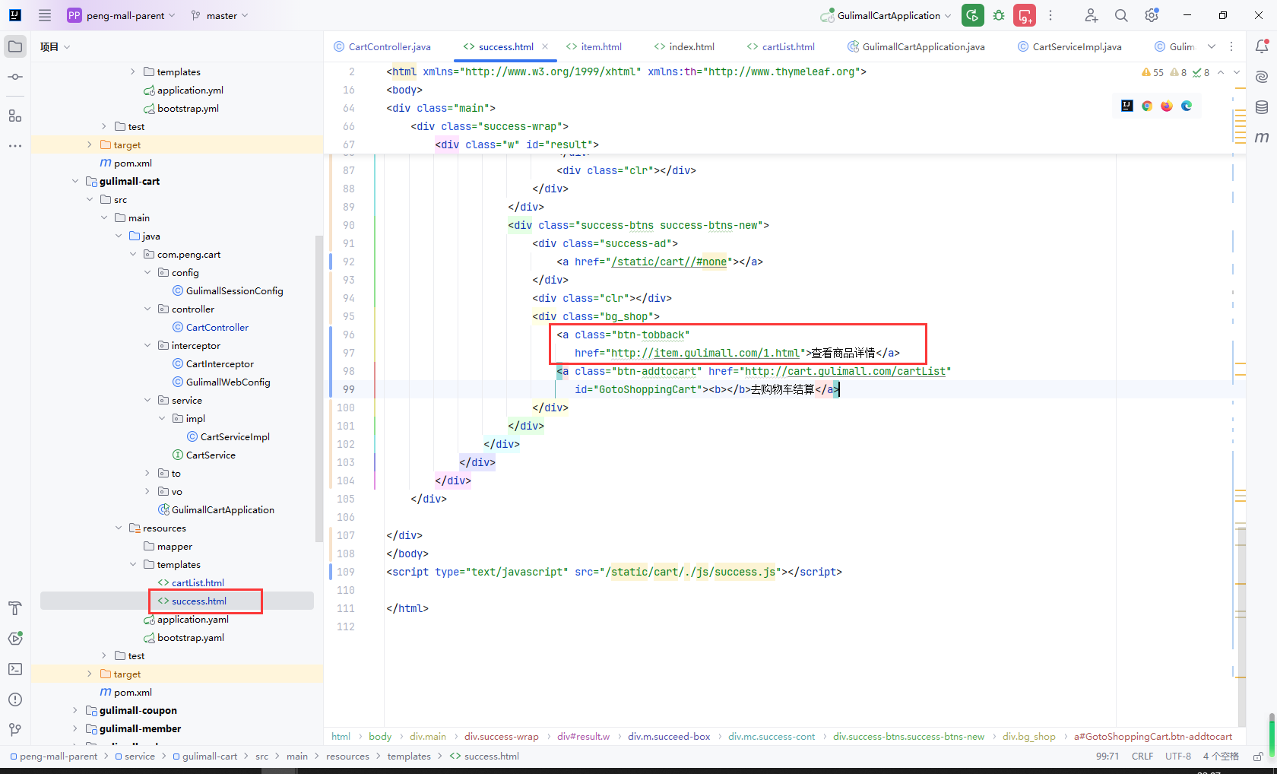Image resolution: width=1277 pixels, height=774 pixels.
Task: Open the peng-mall-parent project dropdown
Action: [x=122, y=15]
